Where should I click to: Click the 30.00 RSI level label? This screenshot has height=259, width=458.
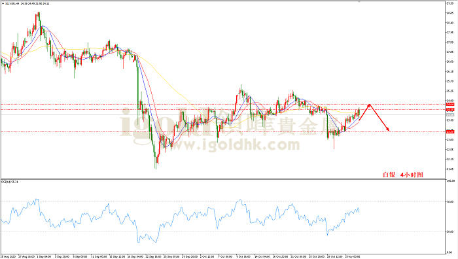450,232
